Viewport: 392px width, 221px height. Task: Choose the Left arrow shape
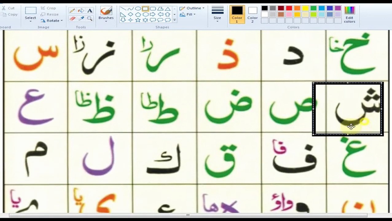160,14
